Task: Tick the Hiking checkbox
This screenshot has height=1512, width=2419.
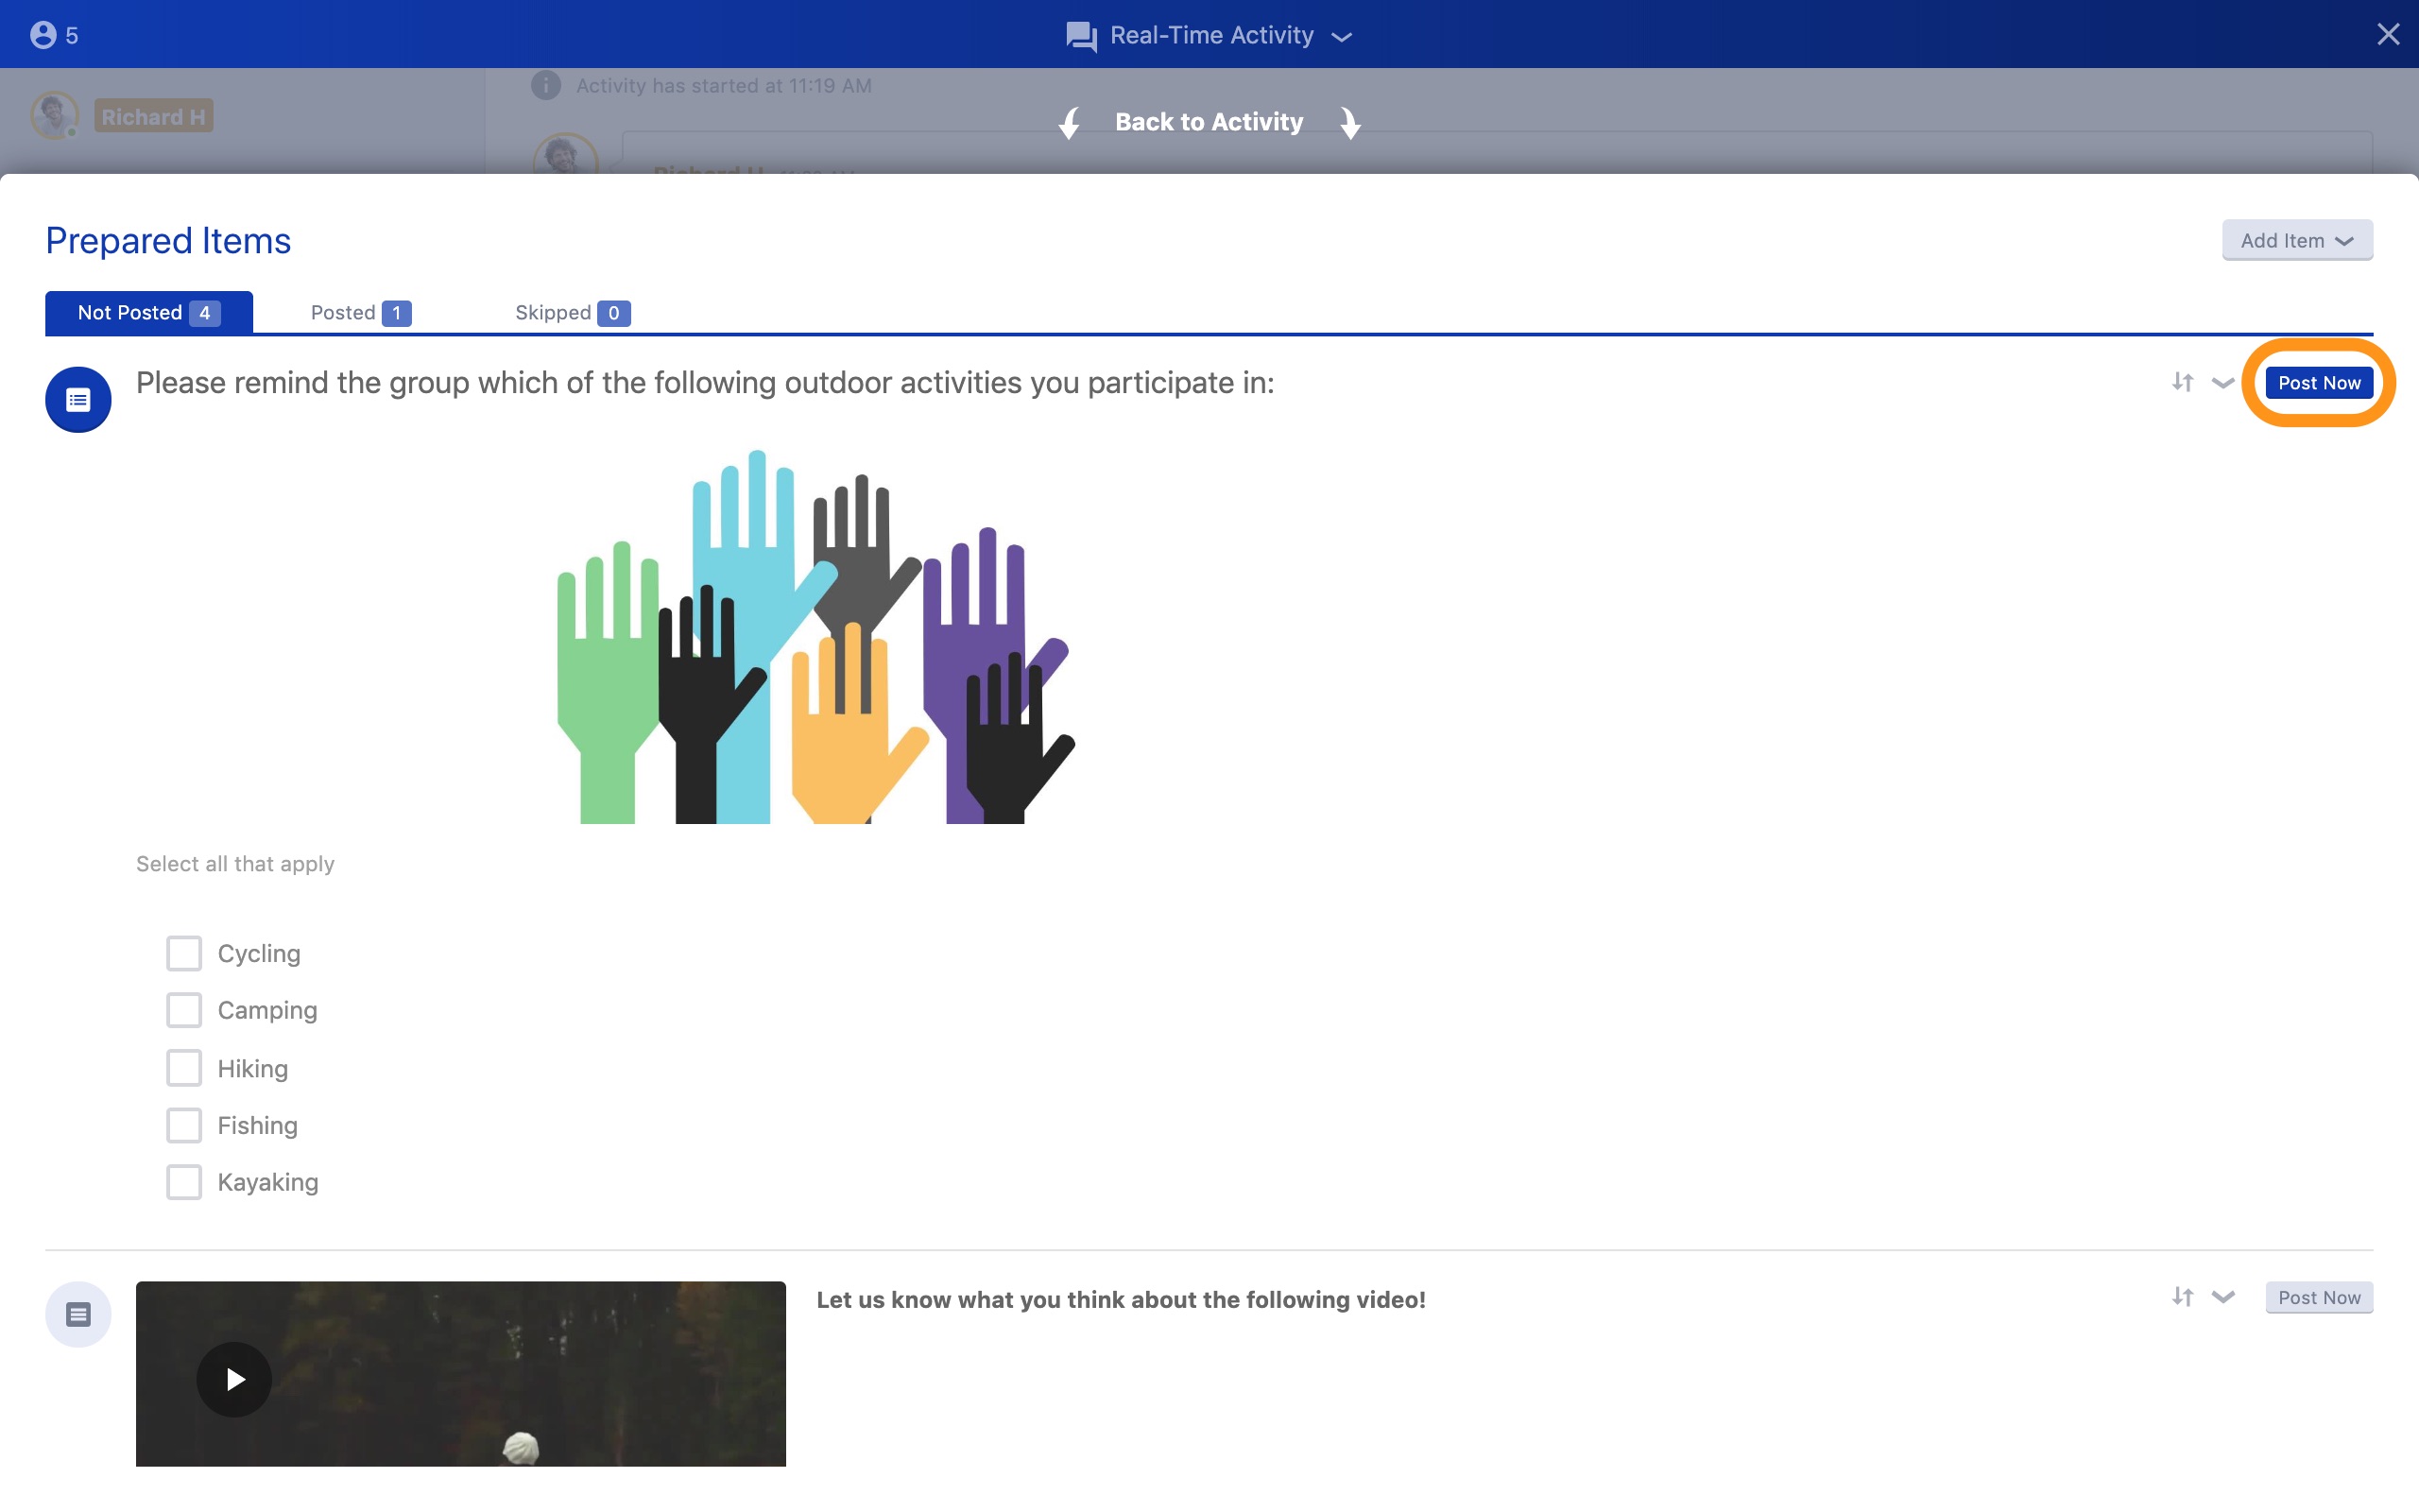Action: tap(184, 1068)
